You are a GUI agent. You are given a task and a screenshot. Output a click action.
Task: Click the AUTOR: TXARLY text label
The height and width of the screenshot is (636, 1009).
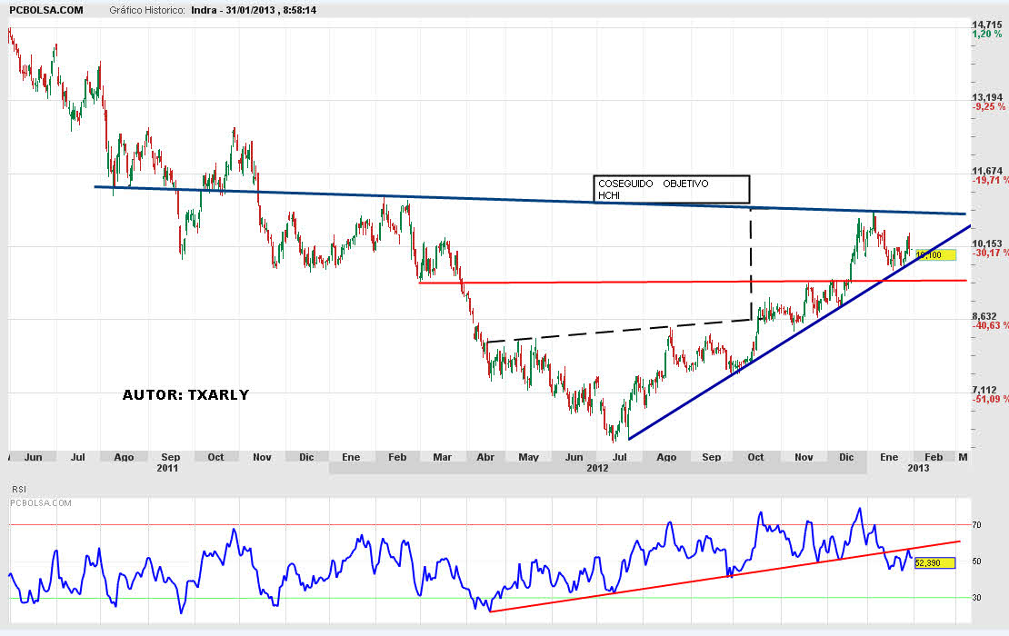(185, 395)
